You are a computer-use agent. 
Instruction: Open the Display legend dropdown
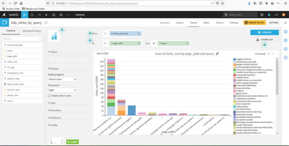point(62,79)
